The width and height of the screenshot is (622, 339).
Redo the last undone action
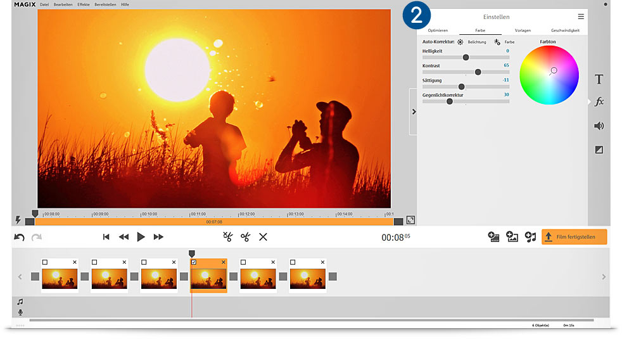[x=37, y=237]
